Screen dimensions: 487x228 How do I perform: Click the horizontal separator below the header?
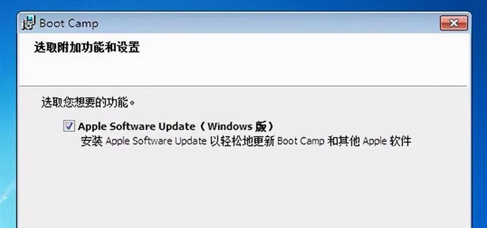(243, 86)
